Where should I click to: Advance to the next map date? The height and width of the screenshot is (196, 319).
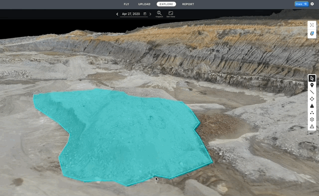[151, 14]
